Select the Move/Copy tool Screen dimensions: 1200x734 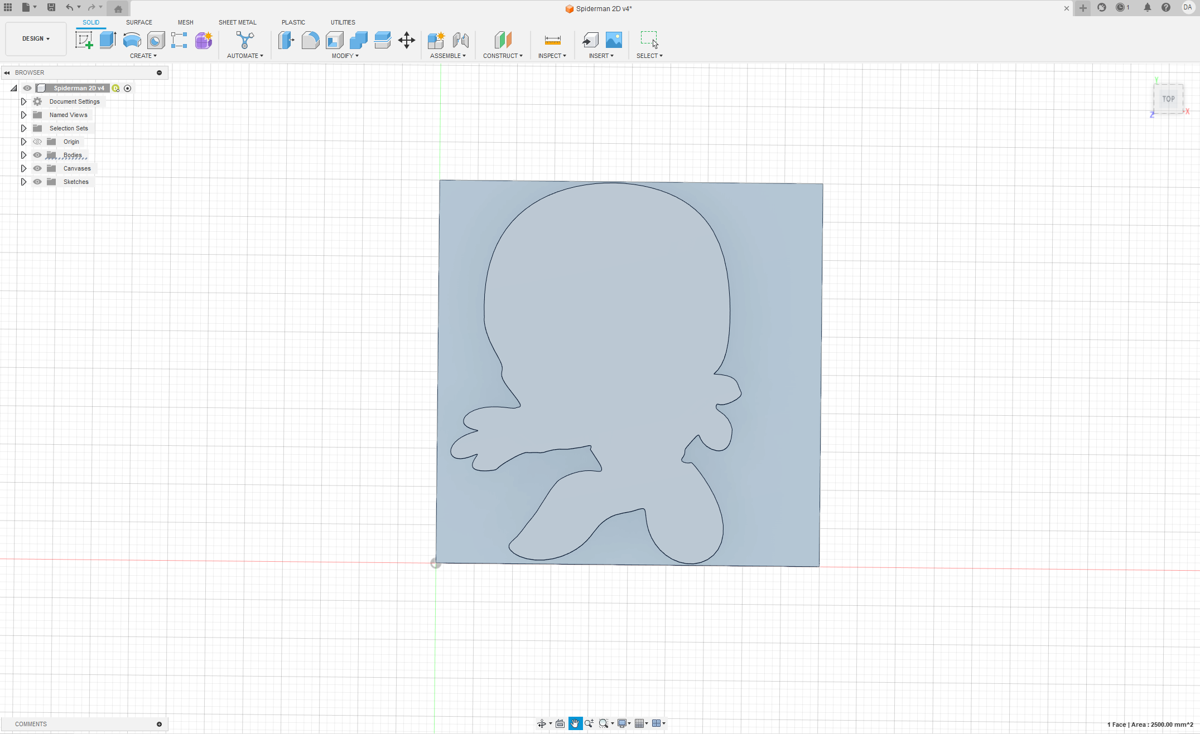click(x=407, y=40)
